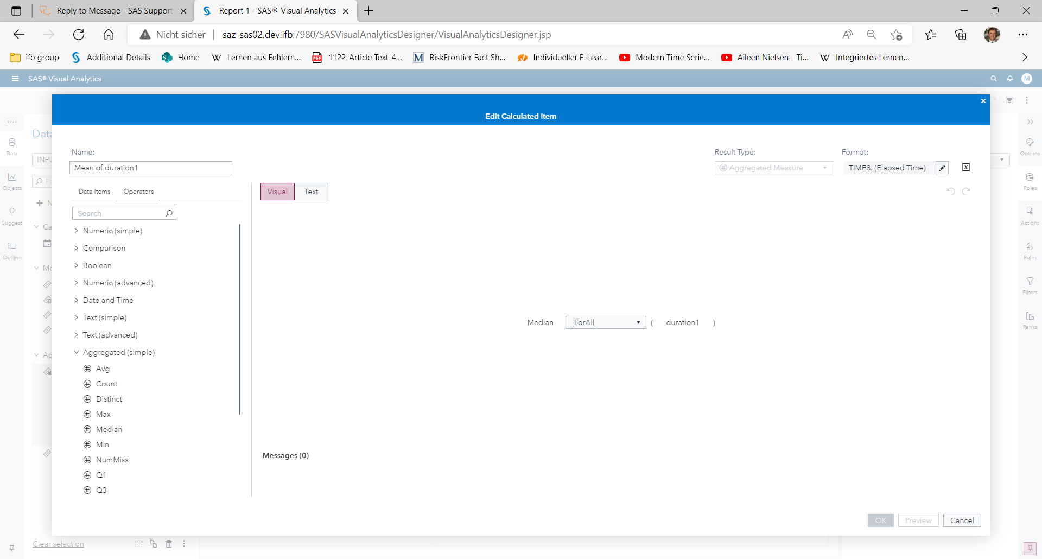Open the Data Items tab
This screenshot has width=1042, height=559.
click(x=94, y=191)
